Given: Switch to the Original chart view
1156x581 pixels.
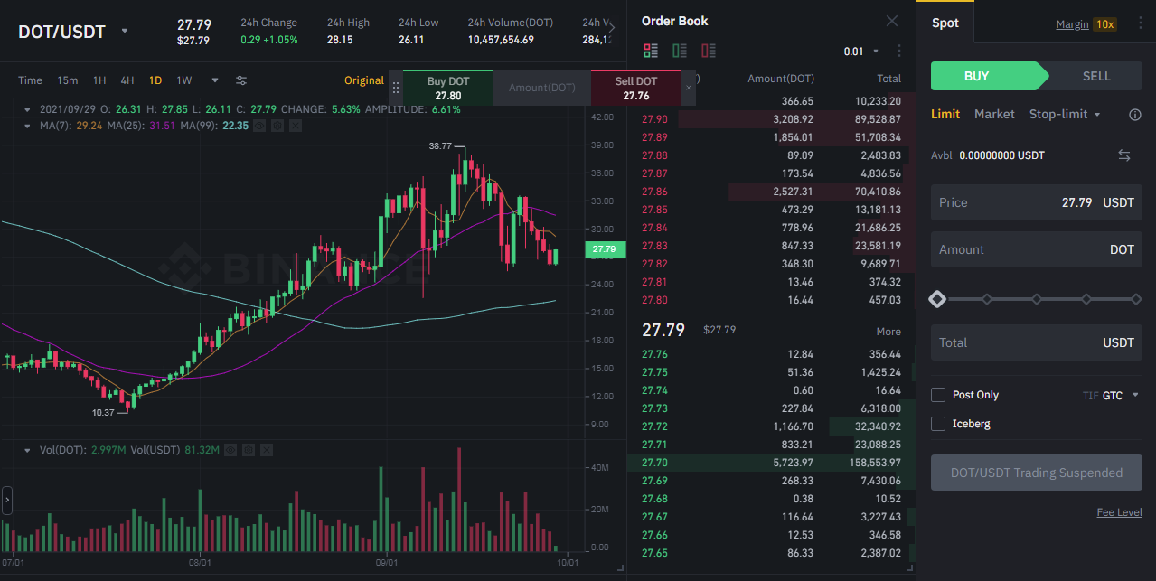Looking at the screenshot, I should (364, 80).
